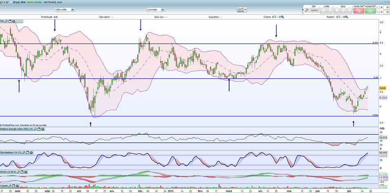Edit the O value field
Screen dimensions: 390x193
(386, 12)
